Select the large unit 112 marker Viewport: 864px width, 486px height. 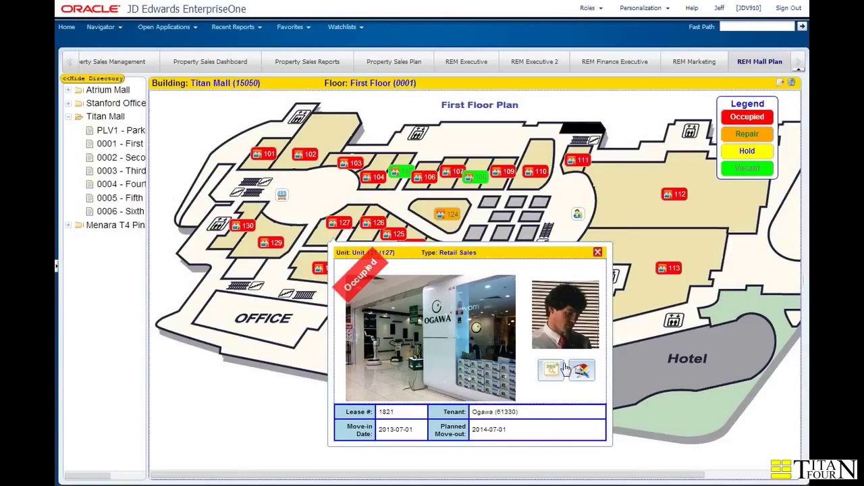pos(674,194)
